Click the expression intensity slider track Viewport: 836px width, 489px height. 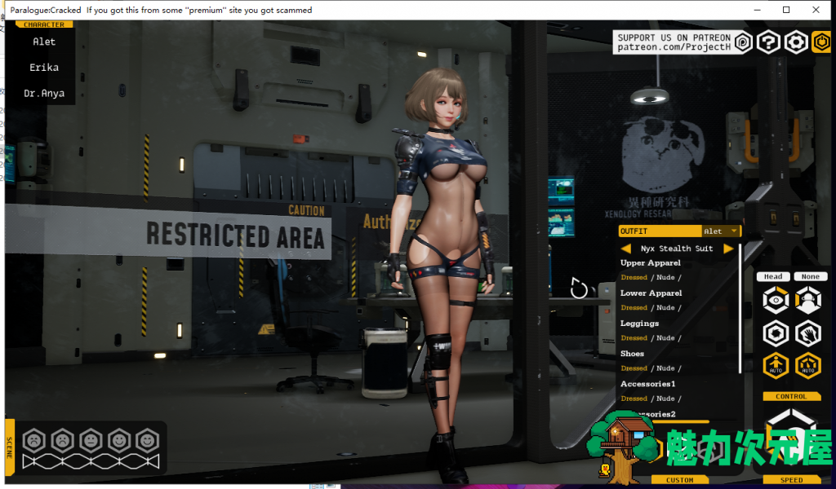[91, 462]
